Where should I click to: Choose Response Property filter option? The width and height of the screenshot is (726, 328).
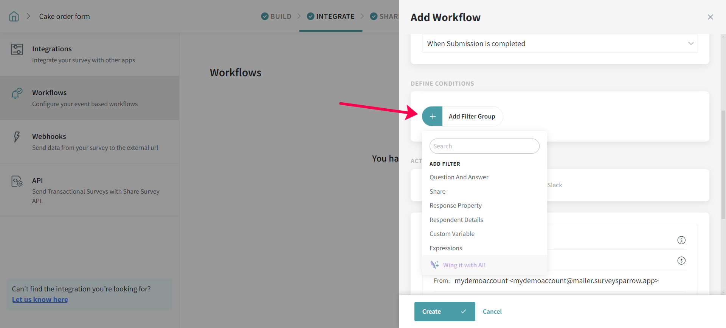(455, 205)
